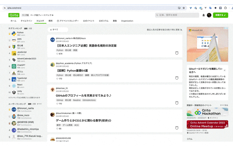Open @python_academia avatar on second article

tap(52, 65)
